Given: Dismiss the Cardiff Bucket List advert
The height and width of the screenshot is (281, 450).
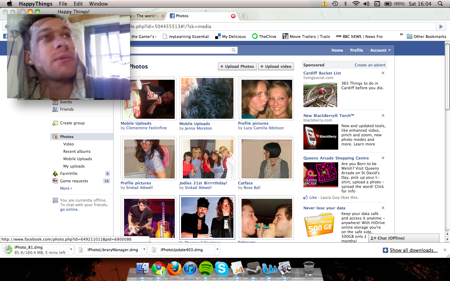Looking at the screenshot, I should [383, 73].
